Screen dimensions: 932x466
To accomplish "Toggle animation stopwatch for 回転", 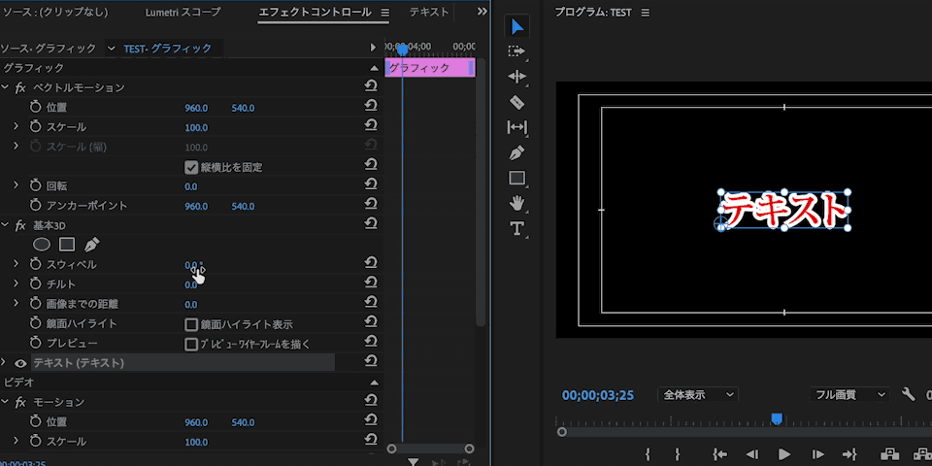I will pos(36,186).
